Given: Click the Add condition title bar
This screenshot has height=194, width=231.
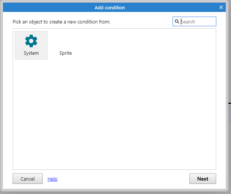Looking at the screenshot, I should click(110, 7).
